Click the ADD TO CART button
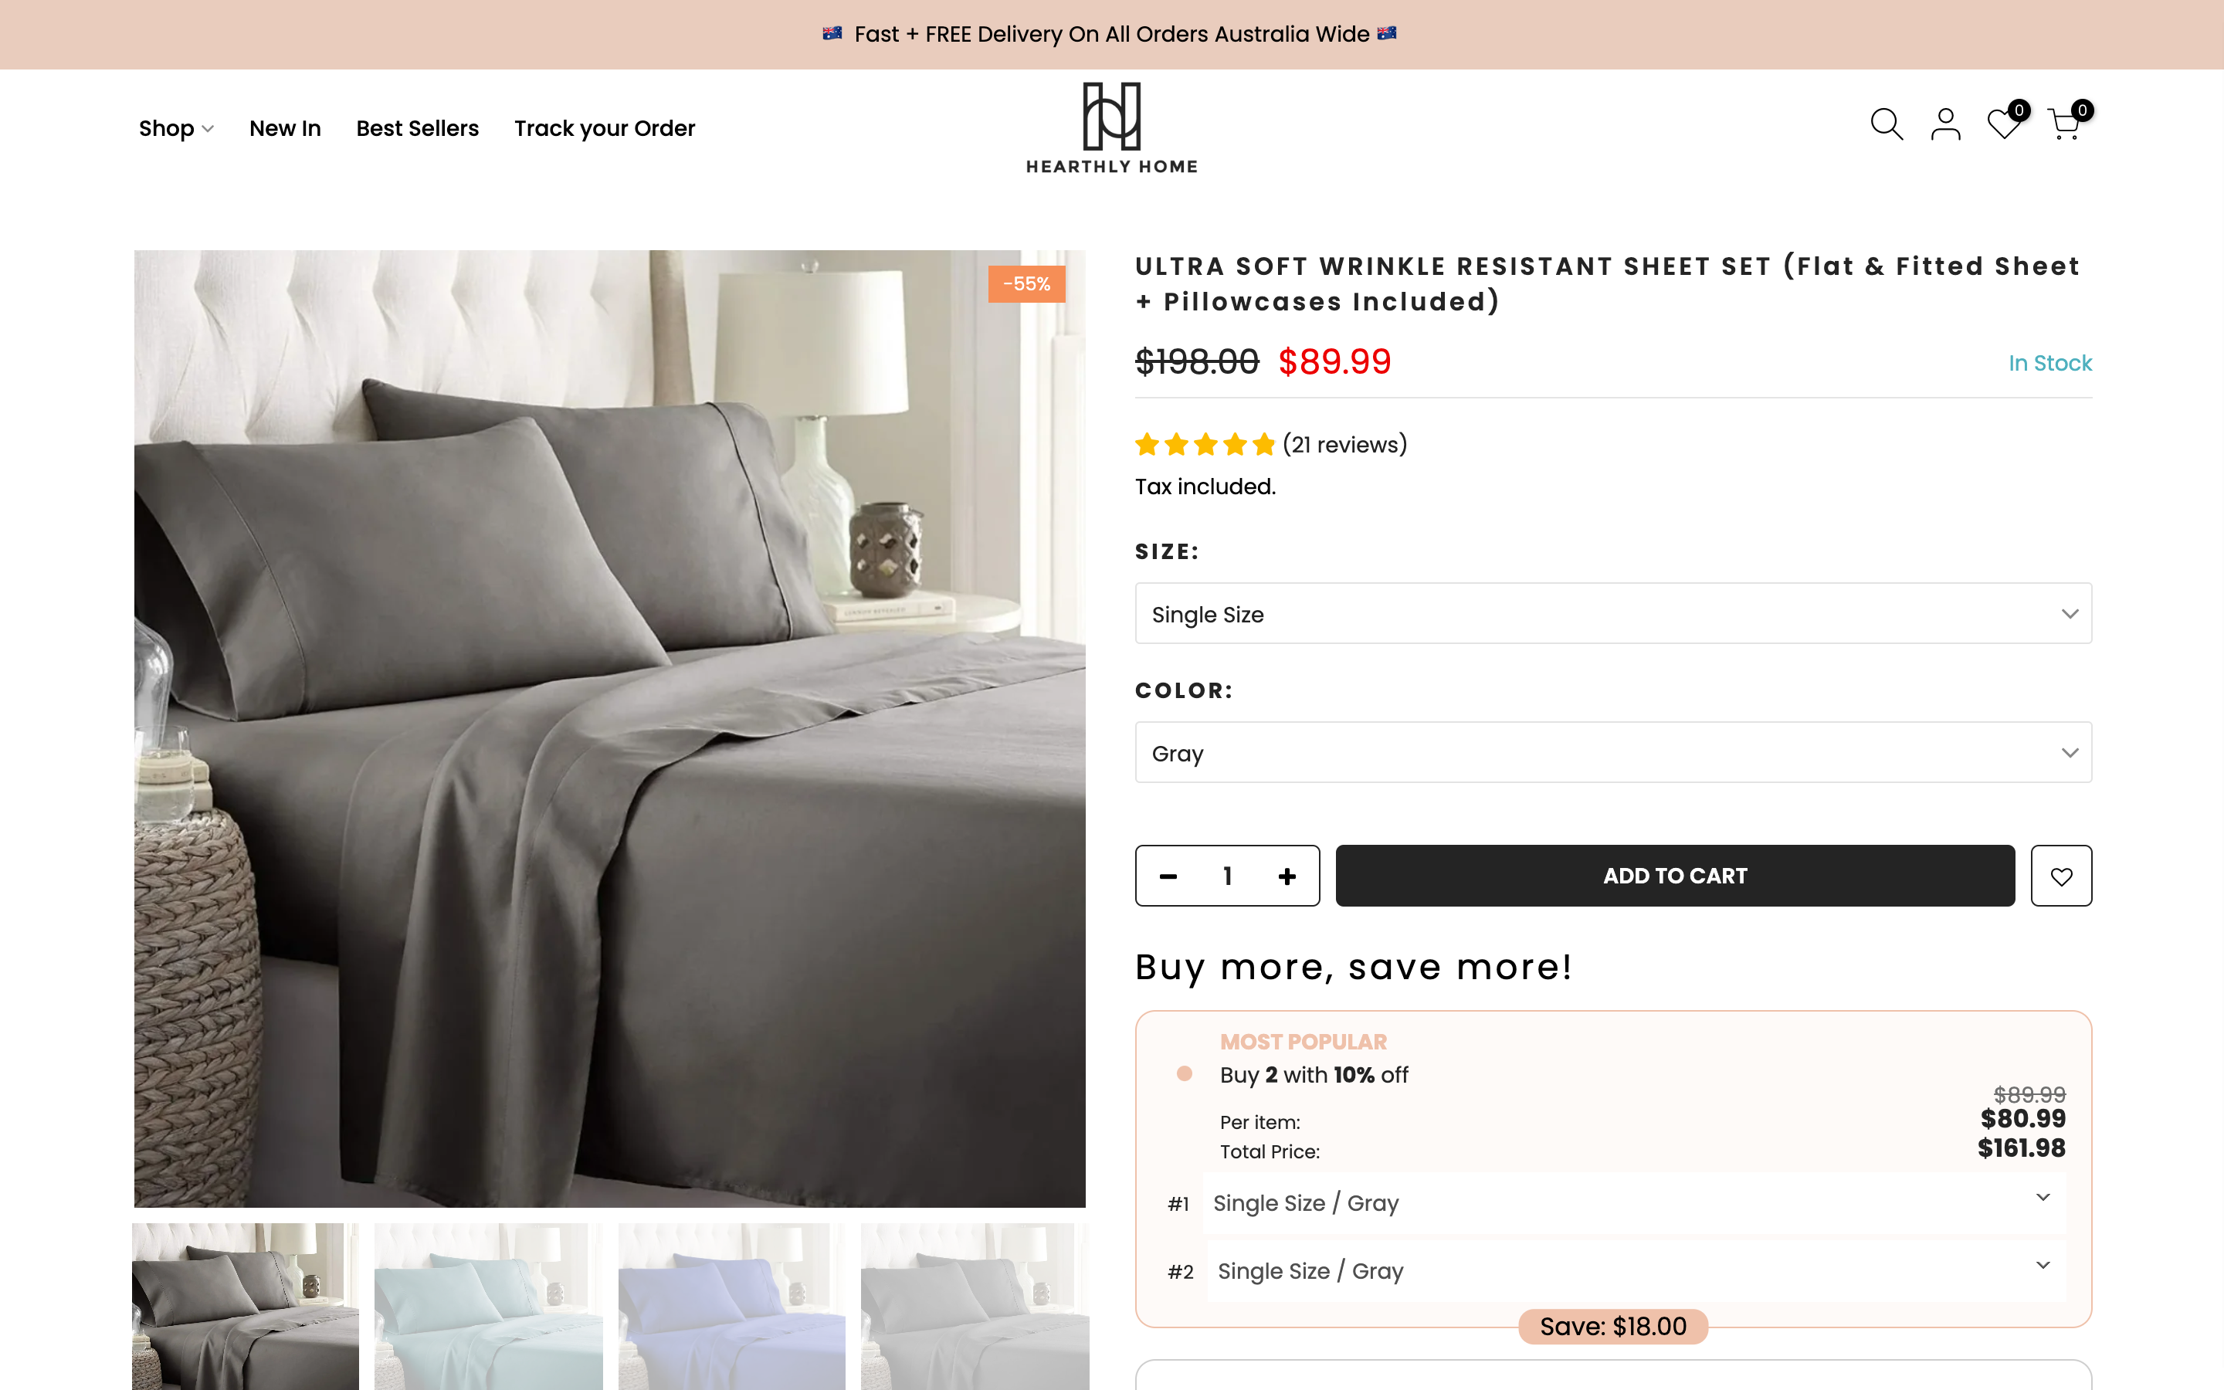2224x1390 pixels. coord(1674,875)
